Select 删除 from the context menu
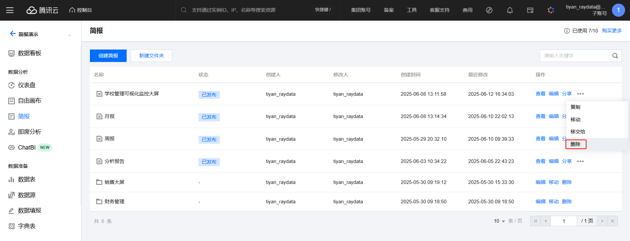This screenshot has height=241, width=630. tap(576, 144)
